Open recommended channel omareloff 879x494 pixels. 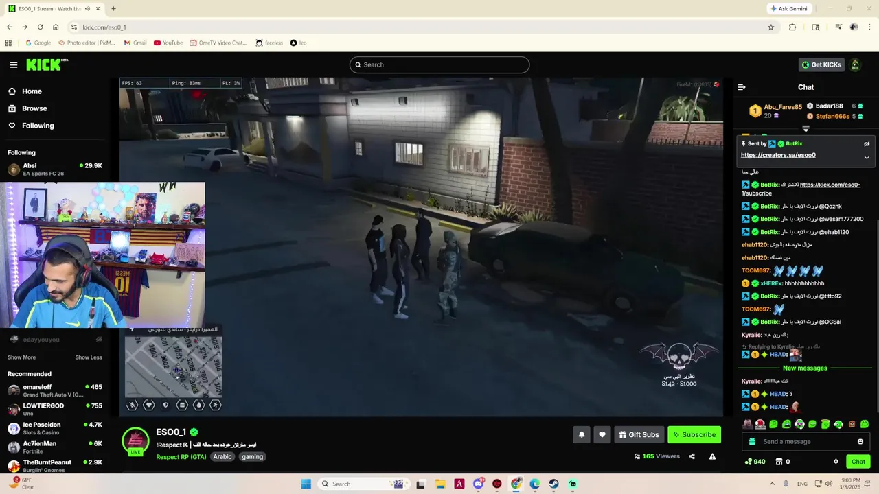point(55,390)
